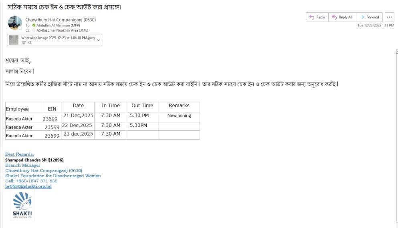The height and width of the screenshot is (228, 398).
Task: Click Reply All in the message header
Action: [x=342, y=17]
